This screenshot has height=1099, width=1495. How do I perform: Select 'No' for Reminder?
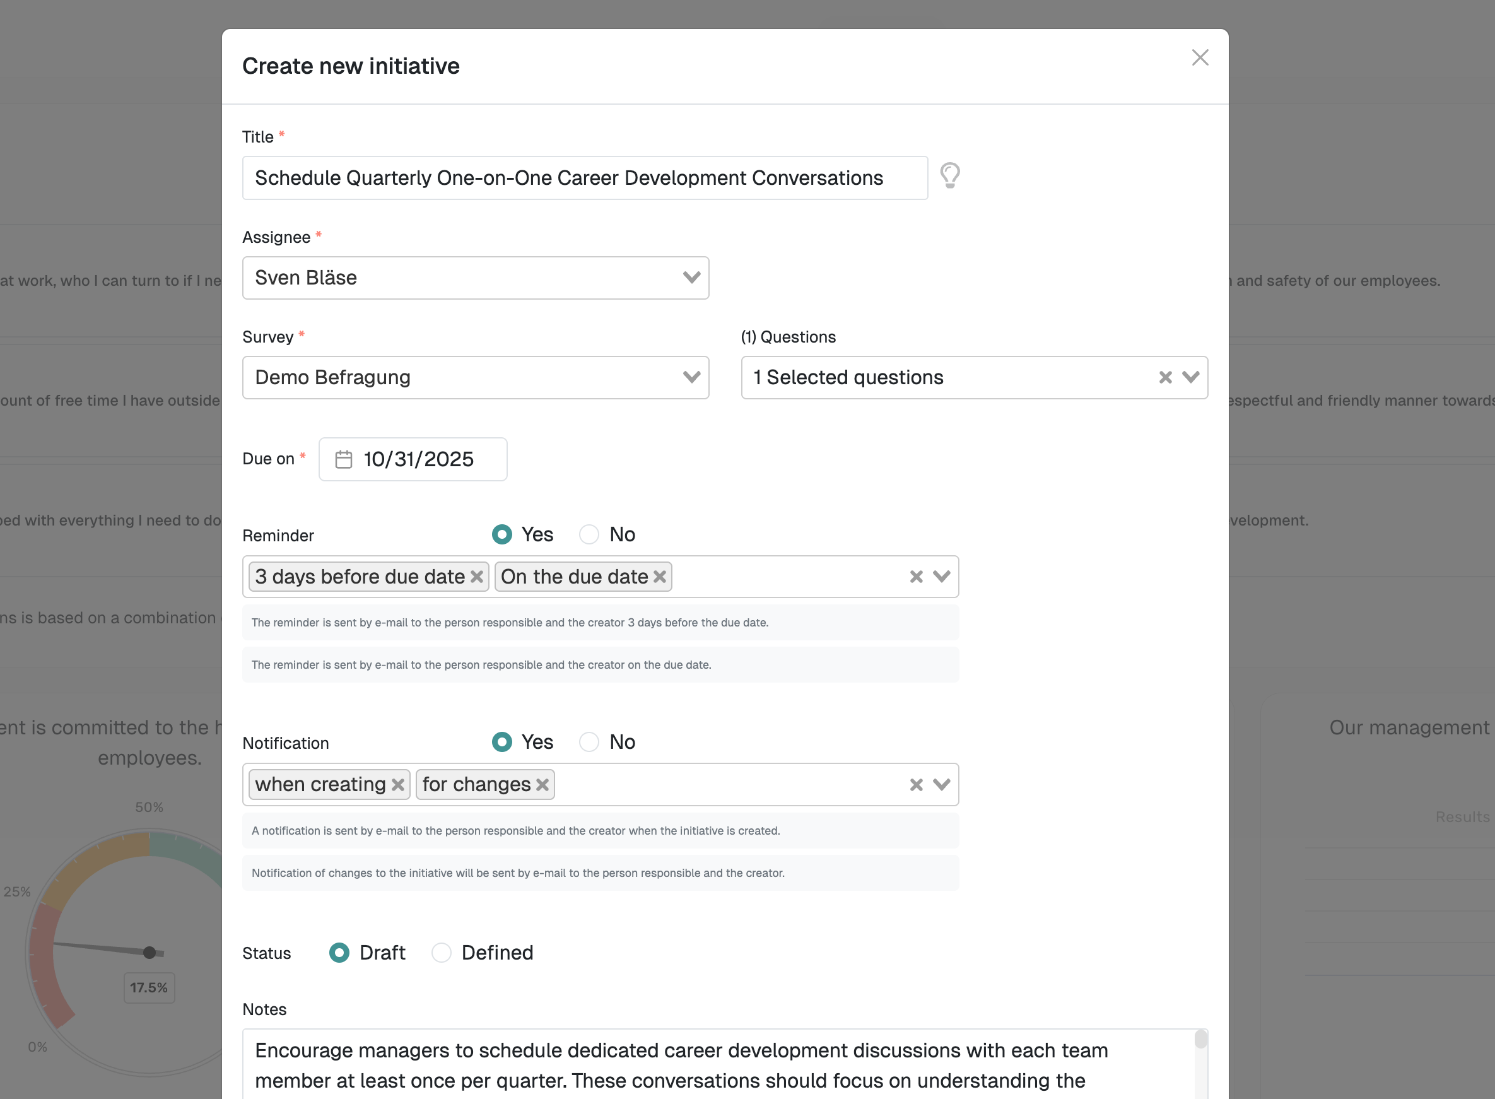tap(589, 535)
